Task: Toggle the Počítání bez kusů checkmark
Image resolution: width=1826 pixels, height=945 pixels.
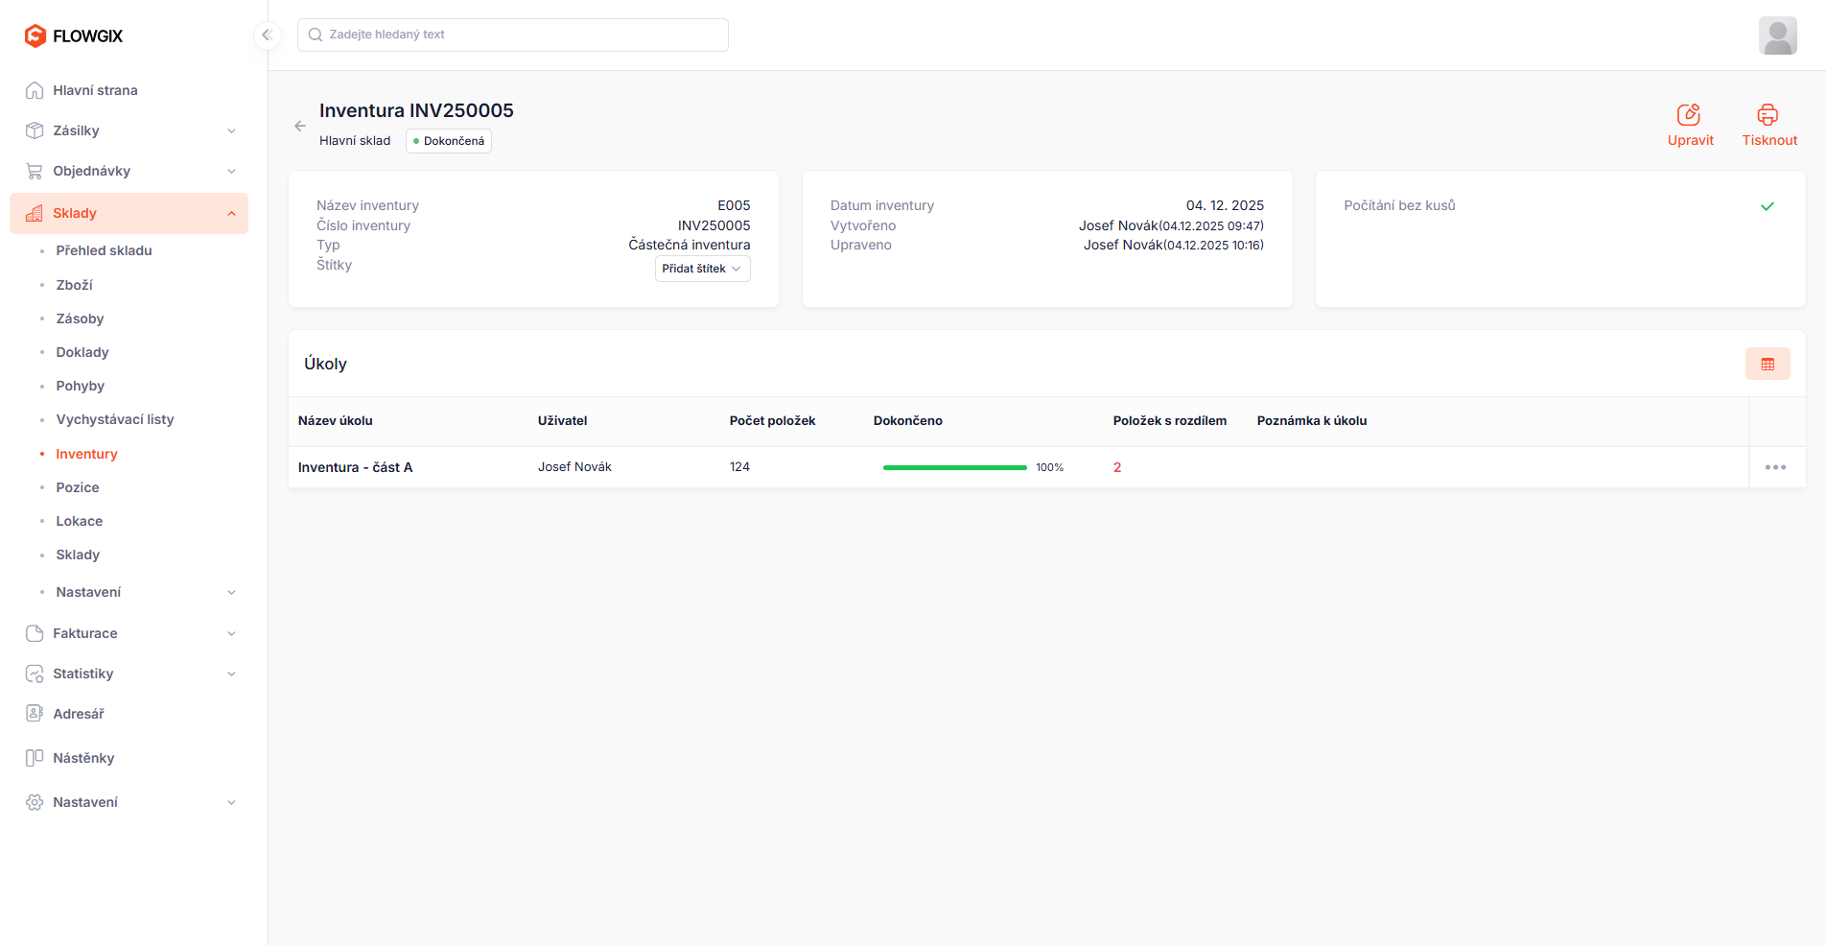Action: (1767, 206)
